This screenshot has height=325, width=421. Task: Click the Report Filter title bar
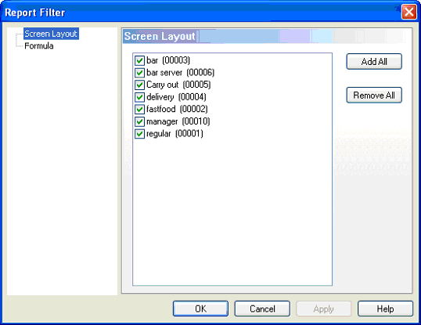tap(201, 12)
